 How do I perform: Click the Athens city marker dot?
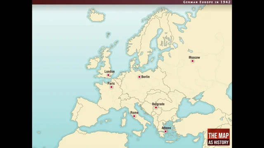tap(165, 132)
